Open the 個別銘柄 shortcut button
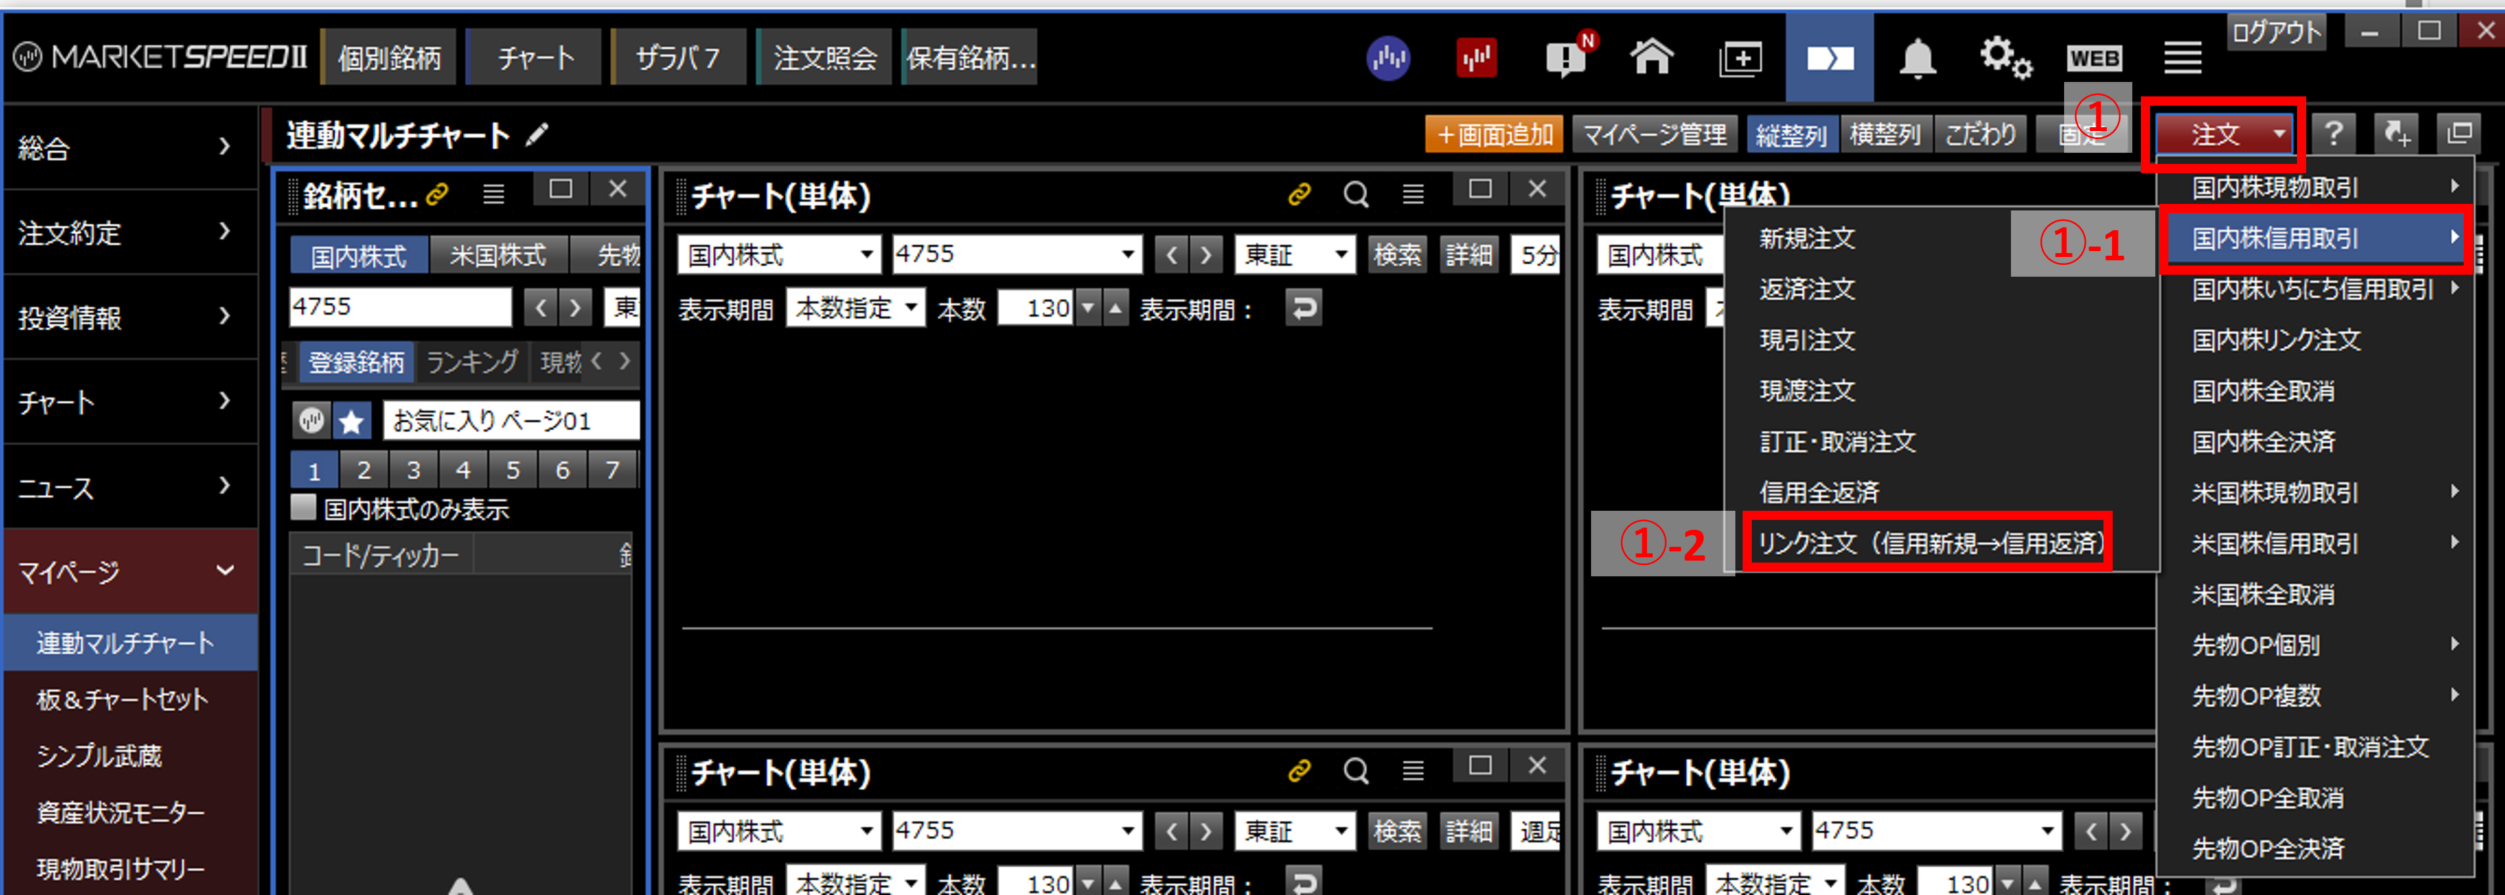 pyautogui.click(x=389, y=58)
